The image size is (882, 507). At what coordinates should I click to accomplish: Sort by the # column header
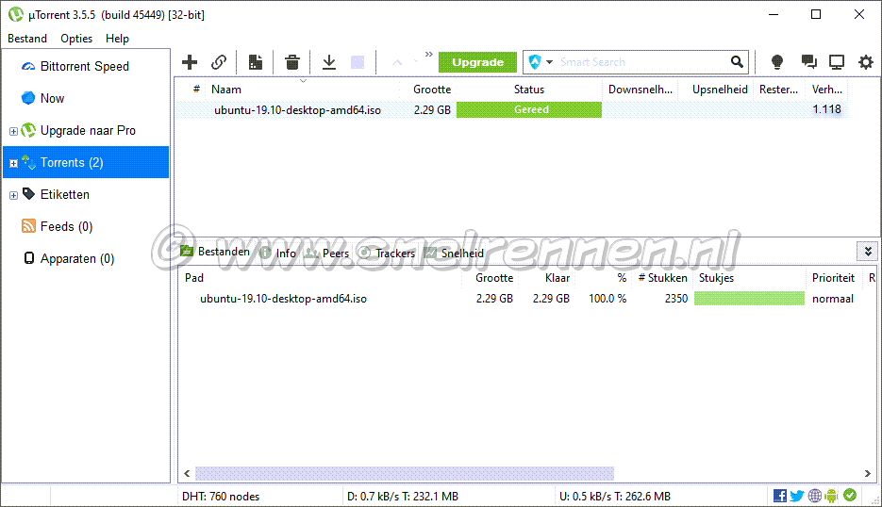coord(196,89)
